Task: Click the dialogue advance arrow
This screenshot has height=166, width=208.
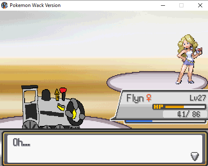Action: pyautogui.click(x=195, y=156)
